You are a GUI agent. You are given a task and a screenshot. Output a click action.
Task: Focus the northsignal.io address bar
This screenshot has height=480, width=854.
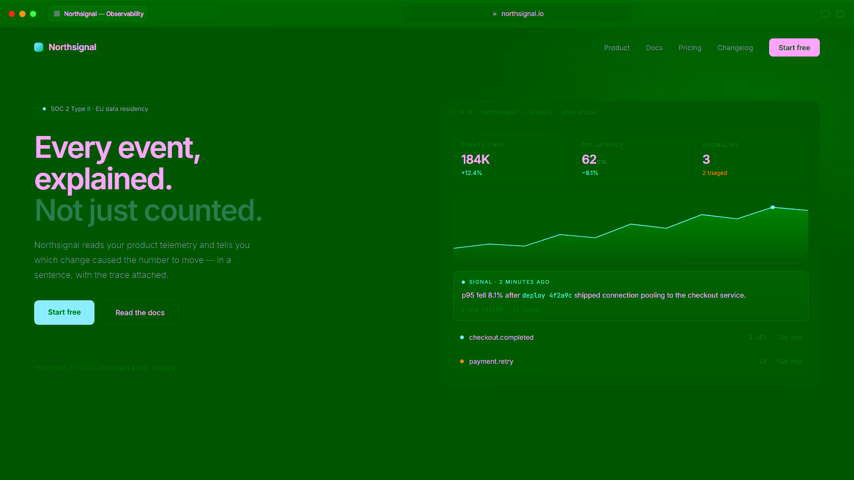click(518, 14)
